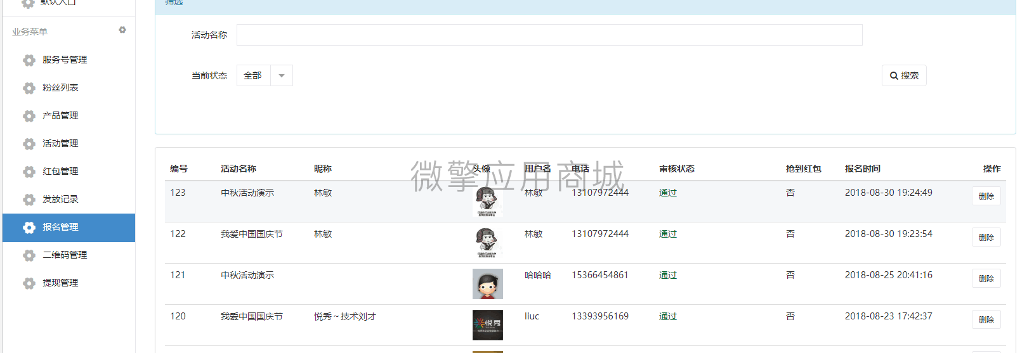Image resolution: width=1034 pixels, height=353 pixels.
Task: Click the gear icon beside 产品管理
Action: 29,116
